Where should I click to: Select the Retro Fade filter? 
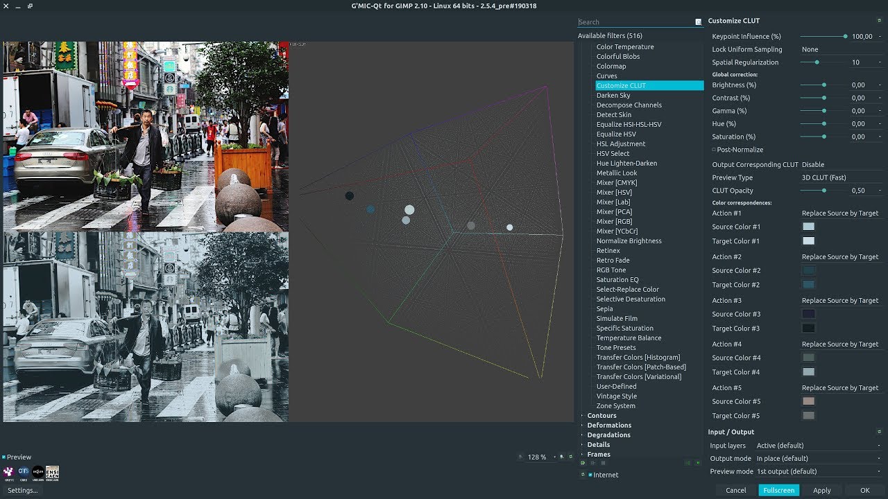tap(613, 261)
